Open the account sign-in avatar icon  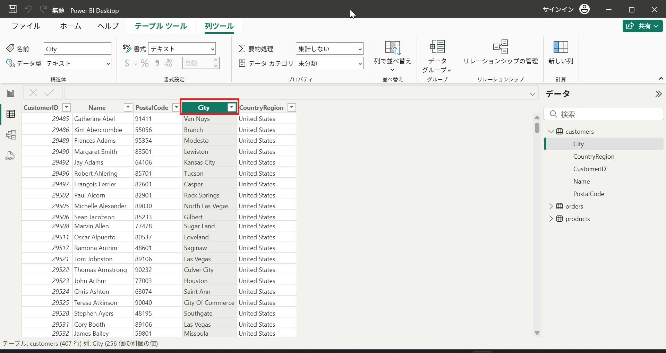click(x=584, y=9)
